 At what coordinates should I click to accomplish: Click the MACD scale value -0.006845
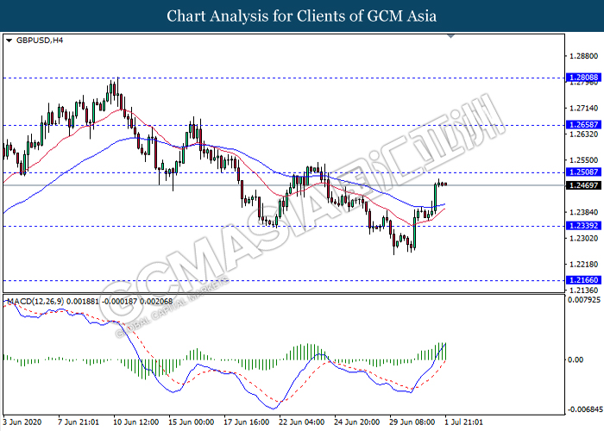tap(584, 409)
